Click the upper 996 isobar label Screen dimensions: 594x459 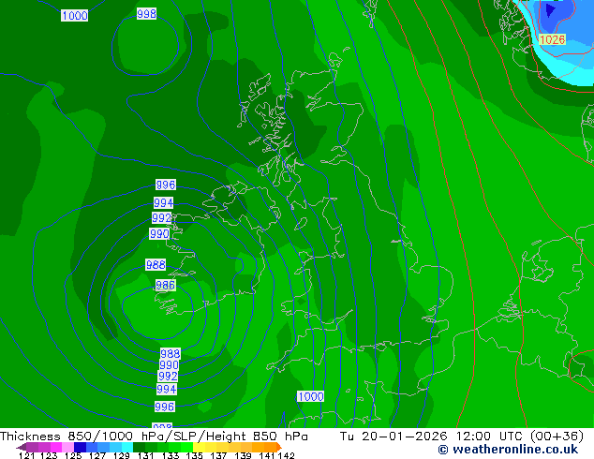coord(166,185)
